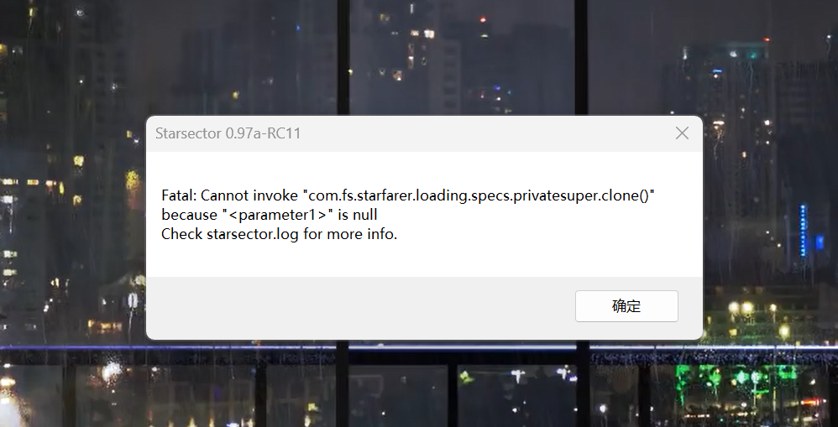The height and width of the screenshot is (427, 838).
Task: Click the Starsector 0.97a-RC11 title text
Action: [228, 133]
